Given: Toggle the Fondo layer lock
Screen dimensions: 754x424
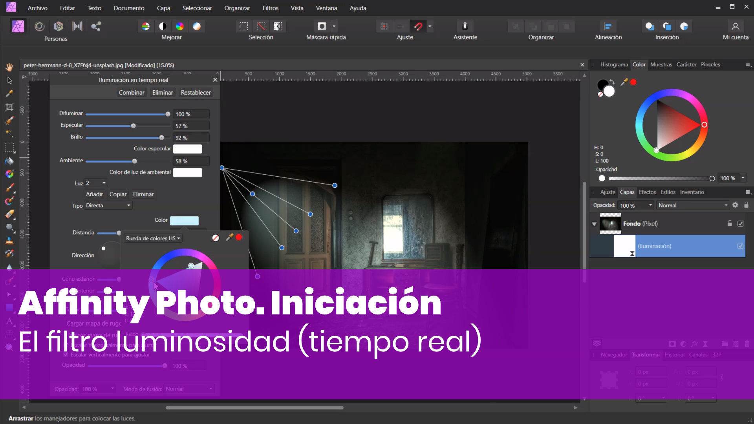Looking at the screenshot, I should click(x=730, y=223).
